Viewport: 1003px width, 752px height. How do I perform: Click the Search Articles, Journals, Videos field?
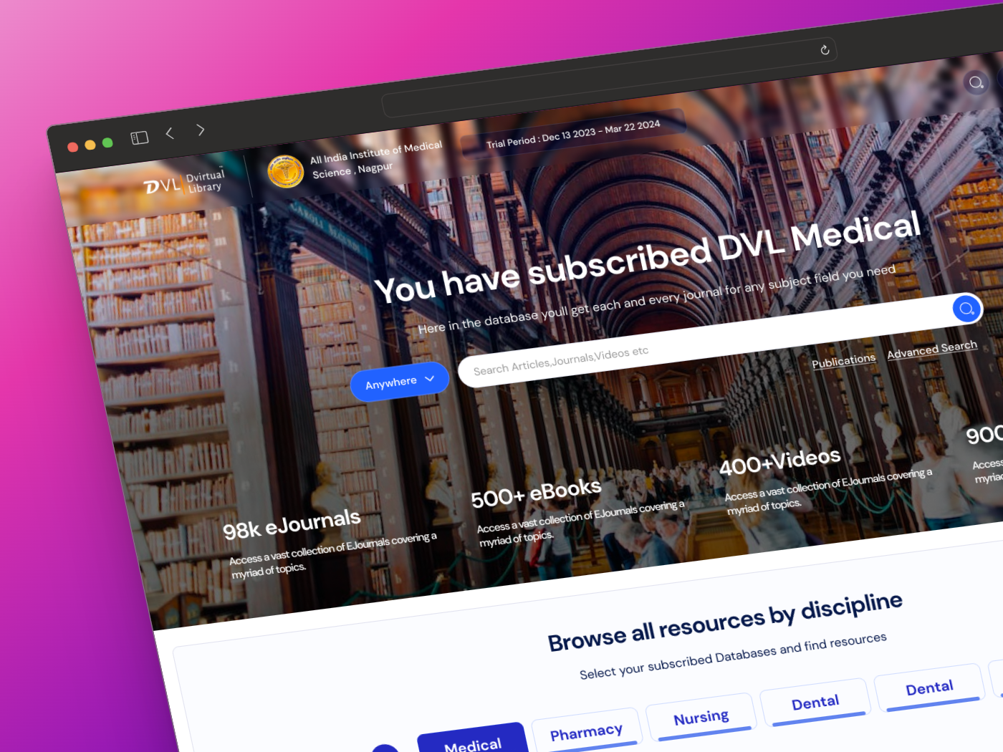click(719, 341)
